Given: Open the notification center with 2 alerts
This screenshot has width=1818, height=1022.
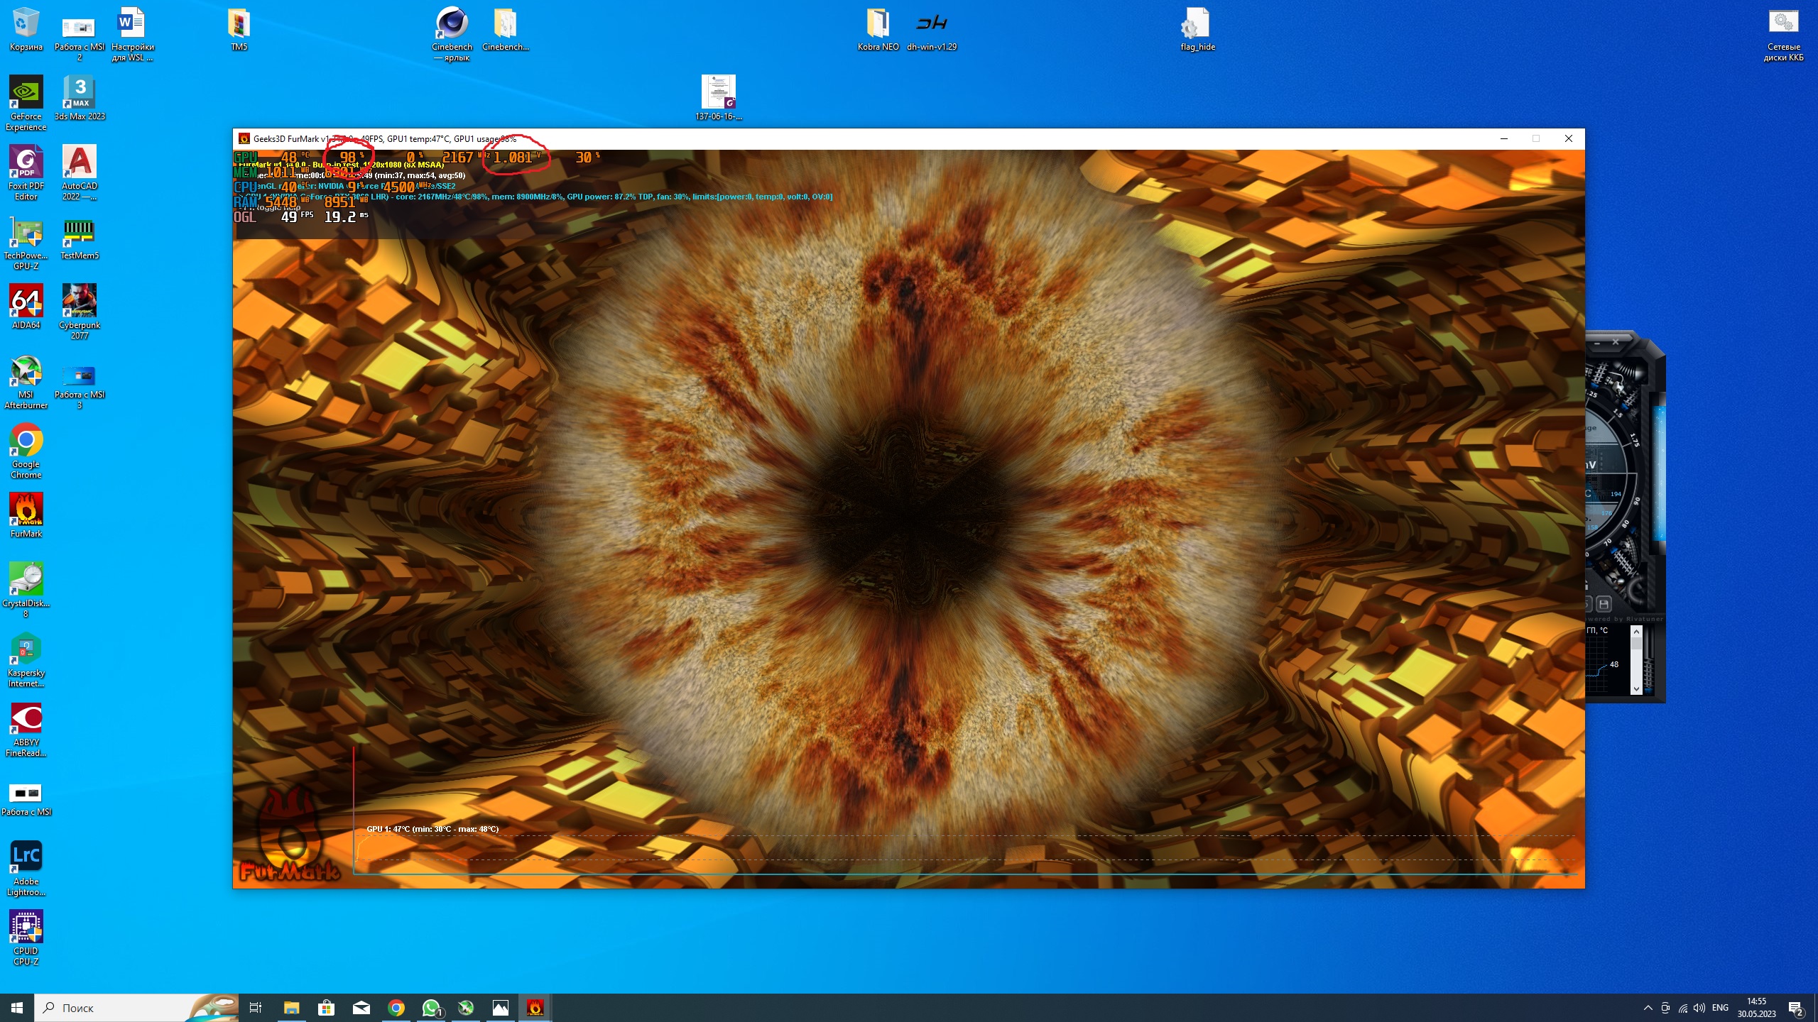Looking at the screenshot, I should pyautogui.click(x=1796, y=1008).
